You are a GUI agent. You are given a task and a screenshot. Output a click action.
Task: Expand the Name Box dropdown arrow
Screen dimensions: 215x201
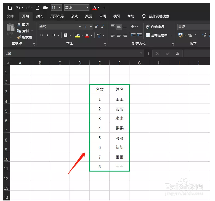(x=141, y=53)
